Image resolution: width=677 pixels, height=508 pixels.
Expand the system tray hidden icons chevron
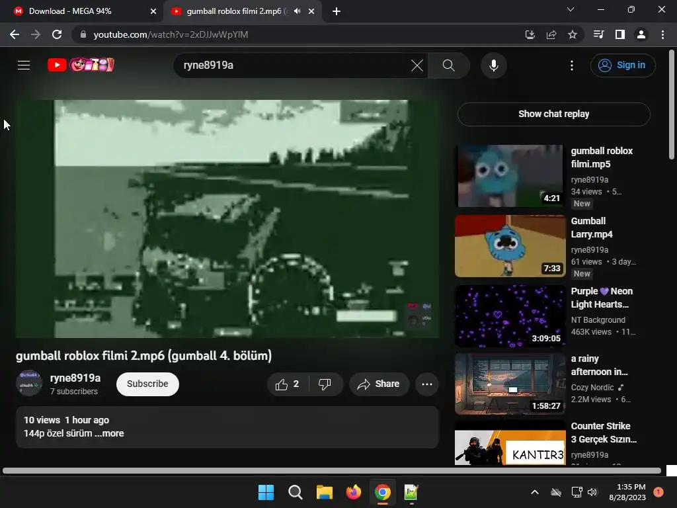click(x=534, y=492)
